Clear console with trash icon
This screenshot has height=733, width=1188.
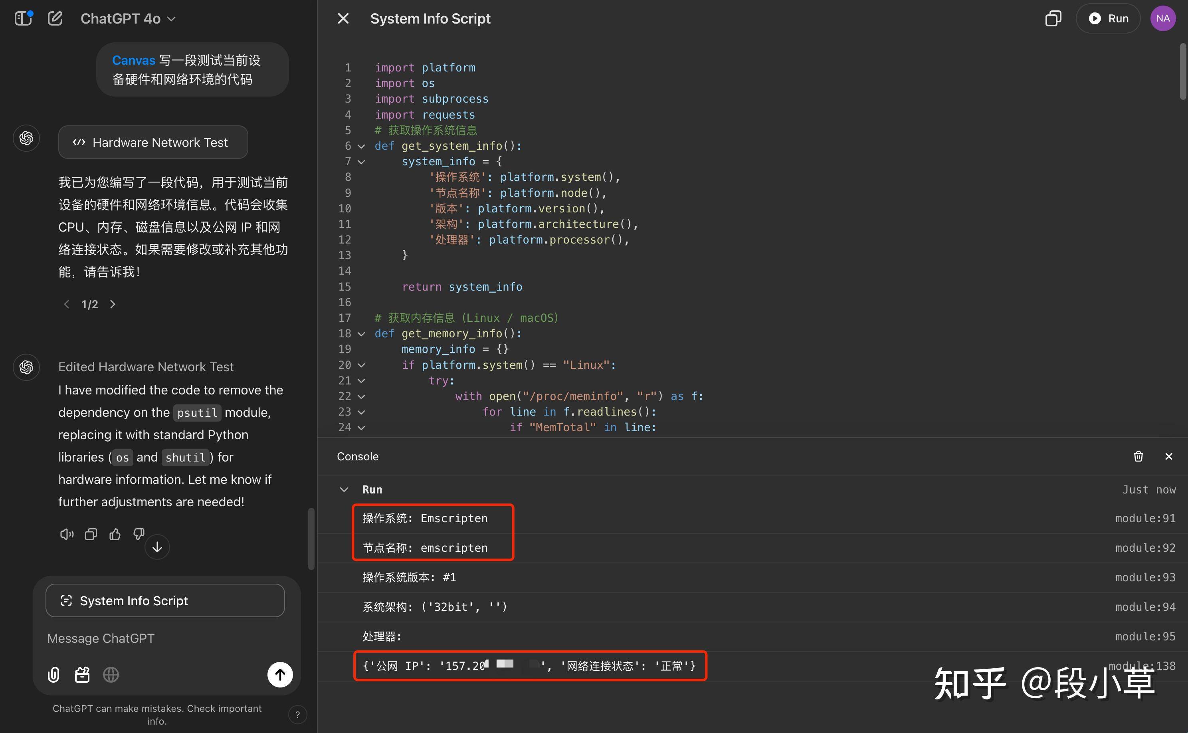(x=1138, y=456)
